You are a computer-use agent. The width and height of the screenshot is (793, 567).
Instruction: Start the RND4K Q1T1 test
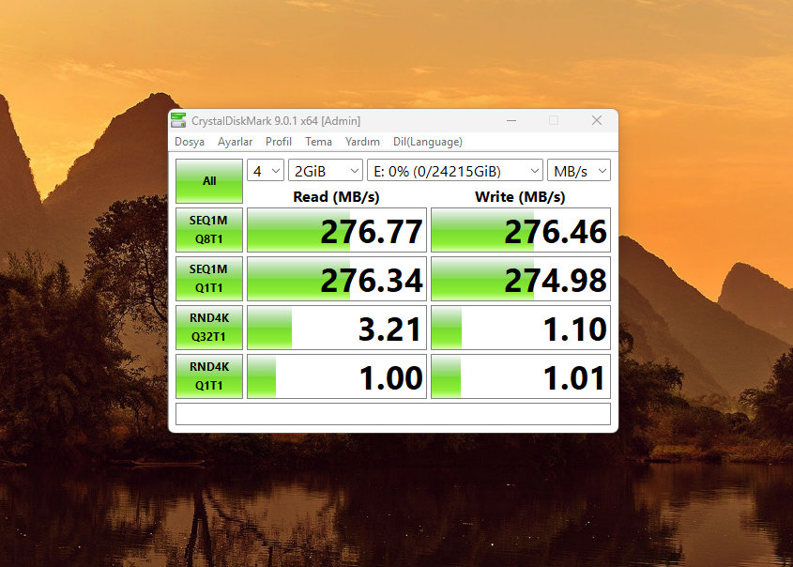point(208,375)
